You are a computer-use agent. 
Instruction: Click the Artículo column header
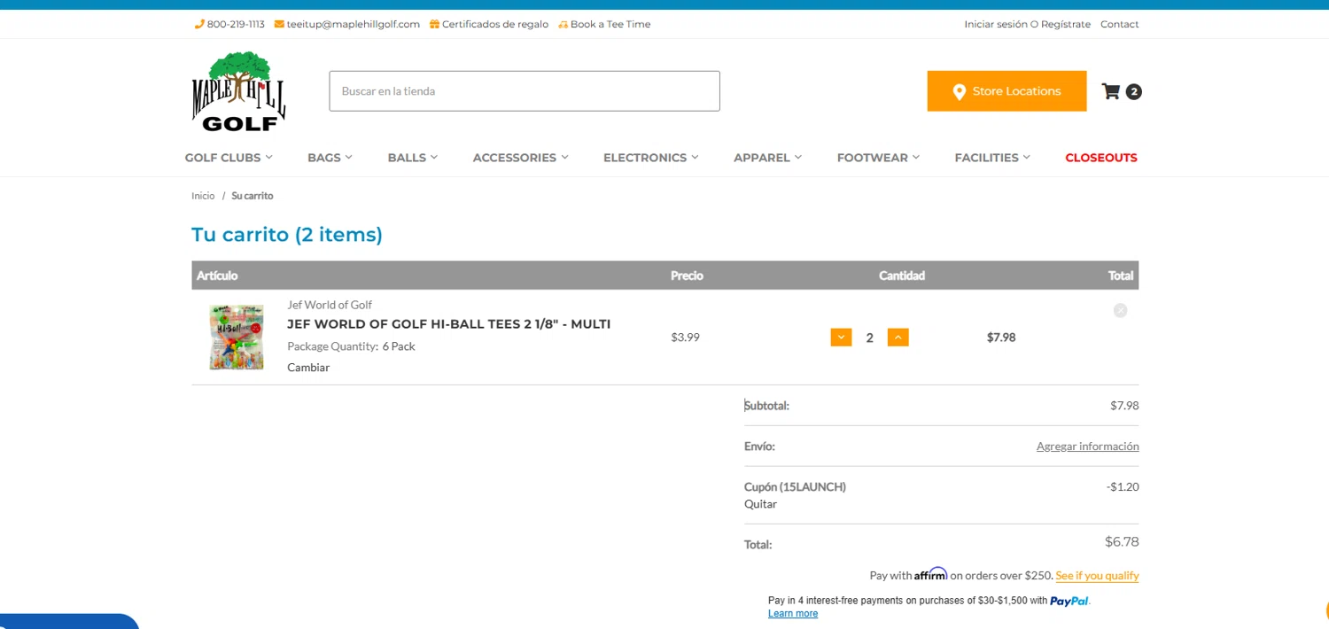point(217,276)
